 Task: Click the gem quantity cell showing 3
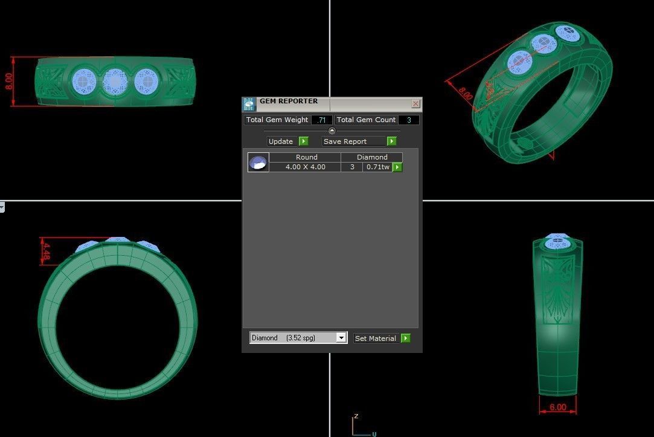[353, 167]
